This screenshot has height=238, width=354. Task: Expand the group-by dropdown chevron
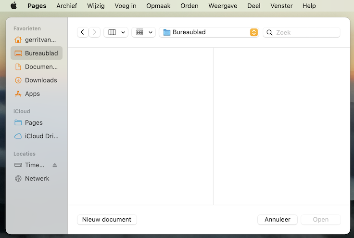tap(151, 32)
